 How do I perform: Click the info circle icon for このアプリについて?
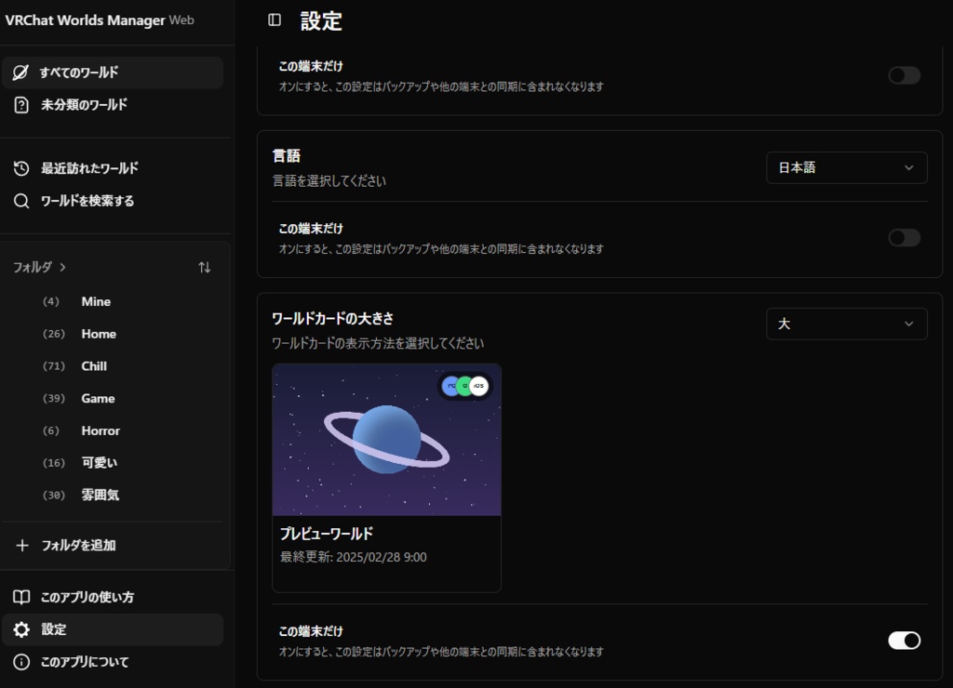[21, 662]
